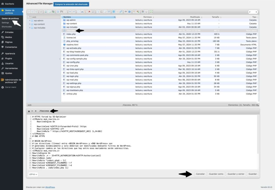275x190 pixels.
Task: Click the magnifier icon in search box
Action: 250,12
